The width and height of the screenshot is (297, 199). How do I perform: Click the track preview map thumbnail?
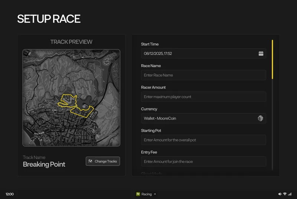click(x=71, y=98)
